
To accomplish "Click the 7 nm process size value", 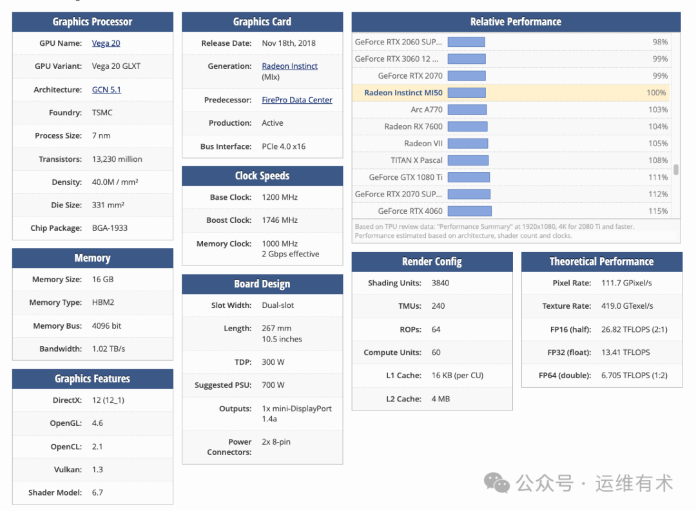I will [x=101, y=135].
